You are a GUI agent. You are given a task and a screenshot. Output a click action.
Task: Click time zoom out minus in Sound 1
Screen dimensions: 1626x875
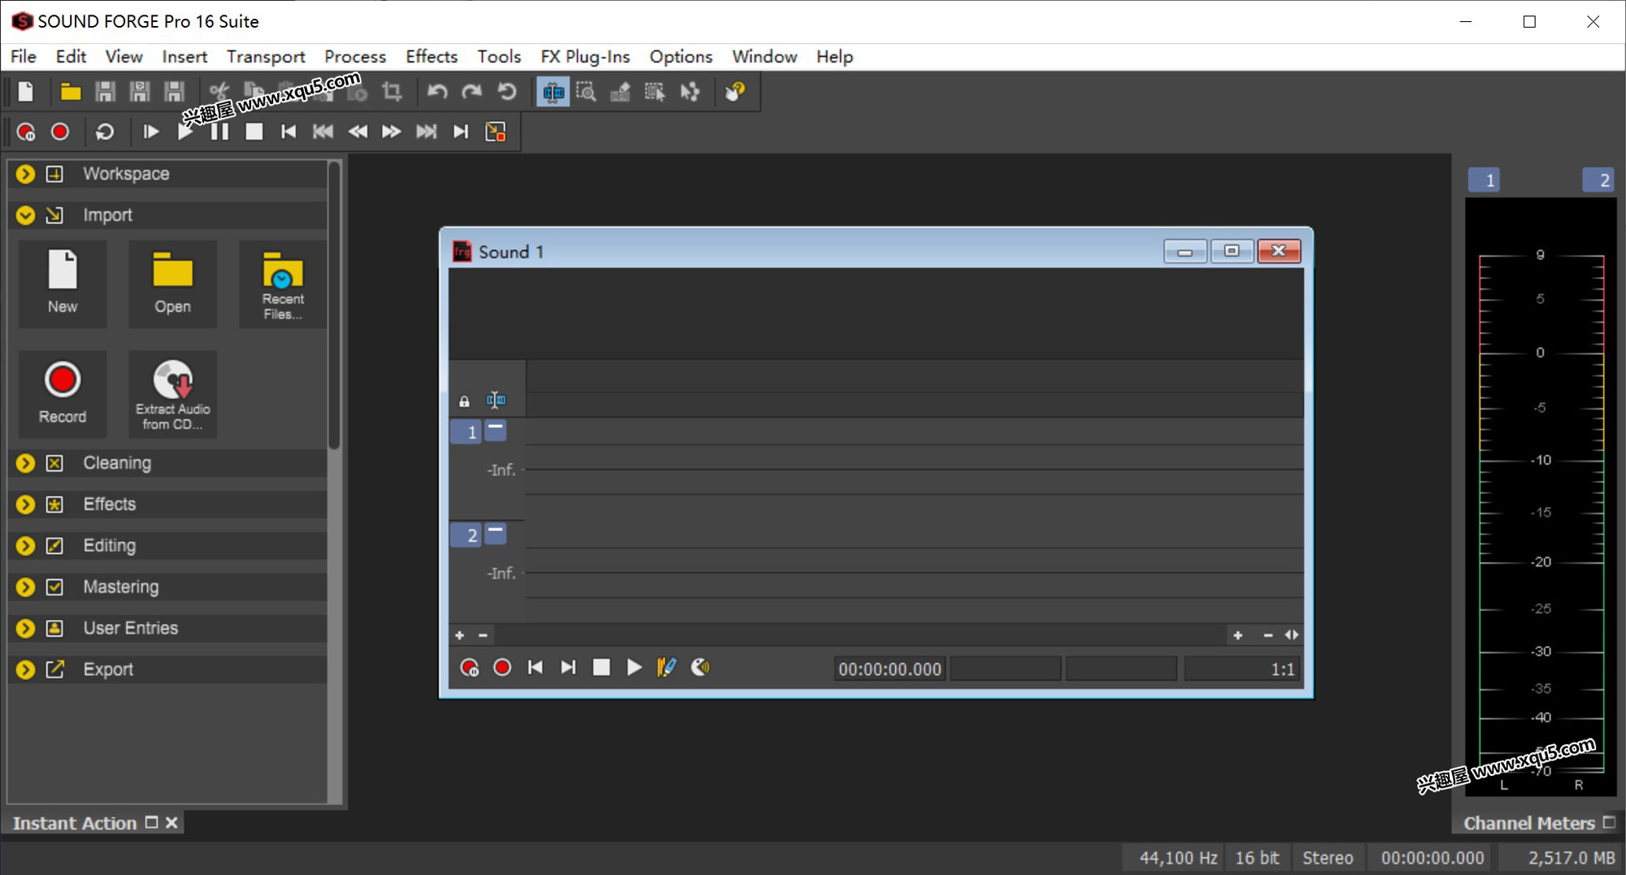1267,635
